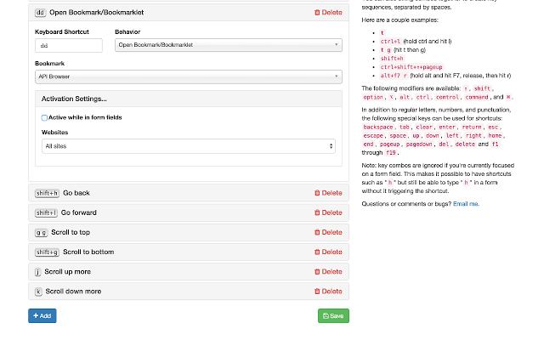Screen dimensions: 544x340
Task: Enable Active while in form fields
Action: [44, 117]
